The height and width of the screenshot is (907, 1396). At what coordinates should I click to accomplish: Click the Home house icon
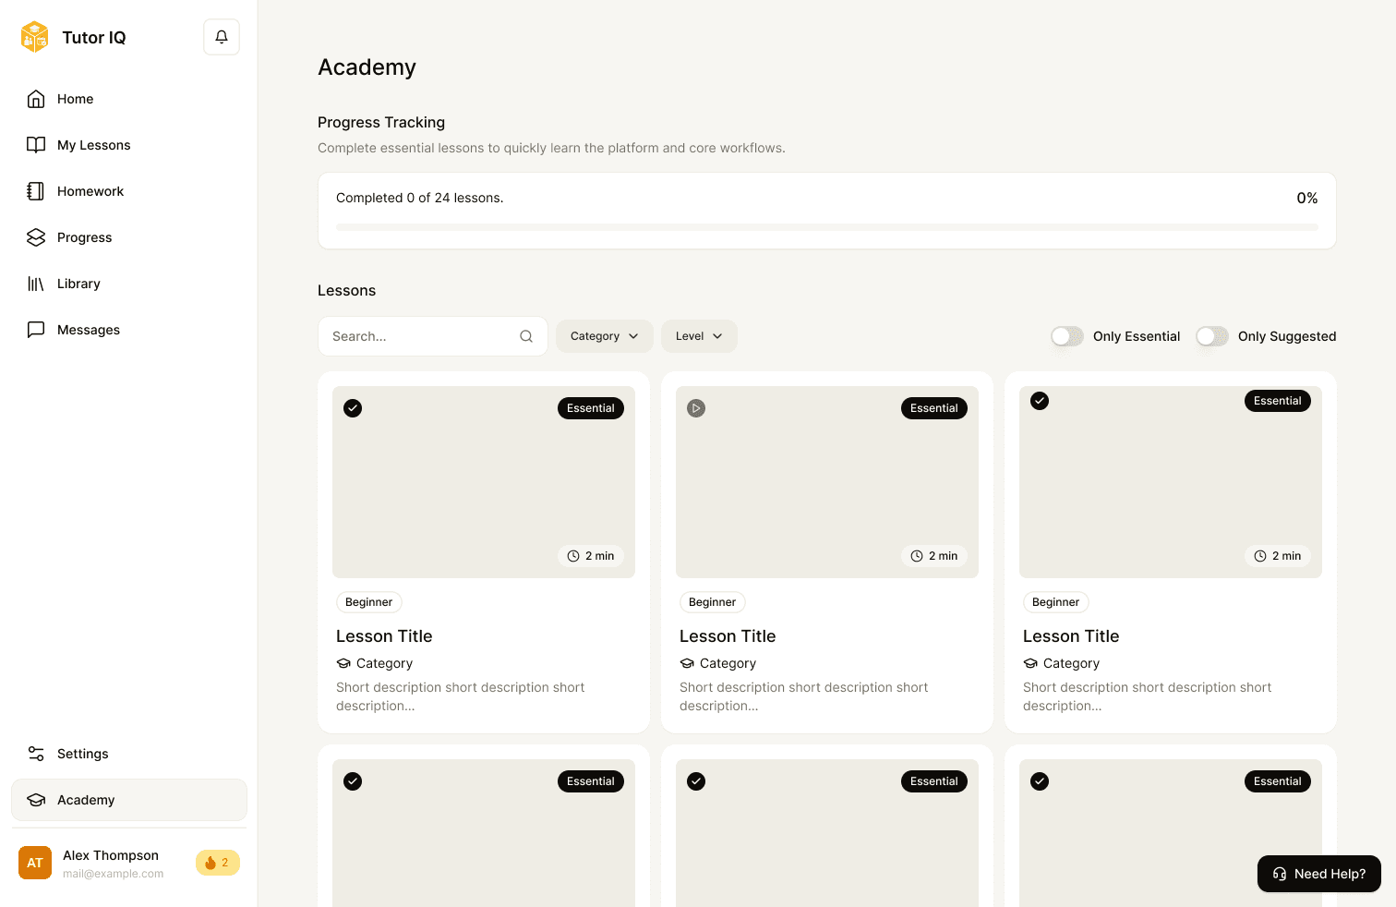[x=36, y=99]
